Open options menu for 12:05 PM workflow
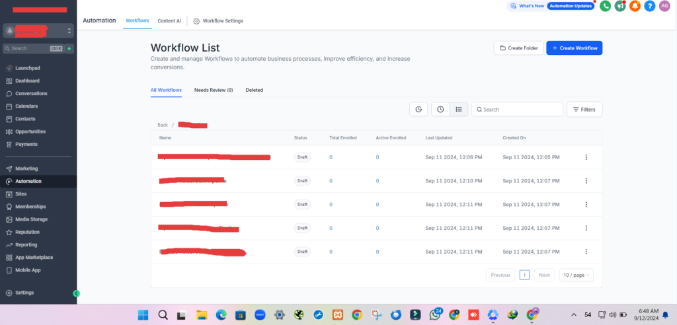 point(586,157)
